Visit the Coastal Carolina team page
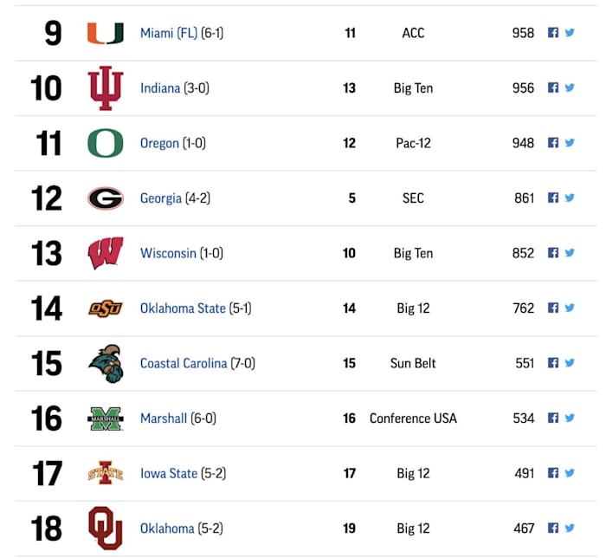 (x=184, y=363)
